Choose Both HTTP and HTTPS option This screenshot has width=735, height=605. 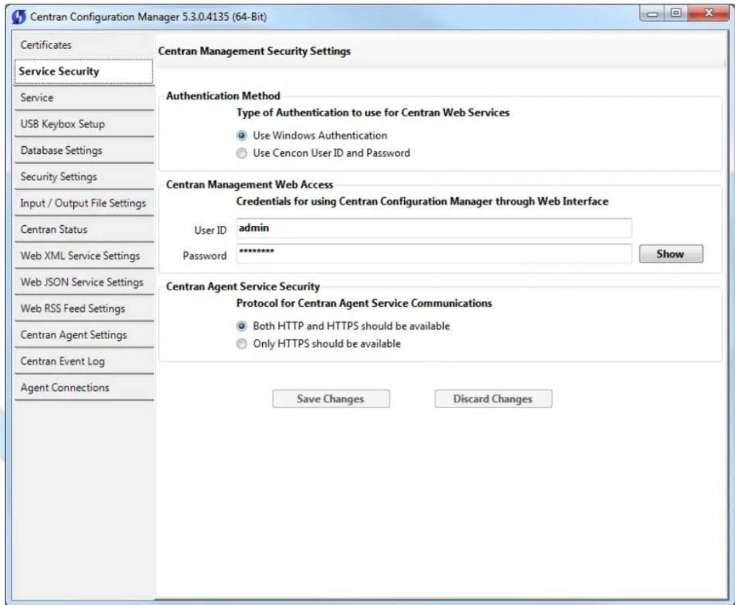click(242, 326)
